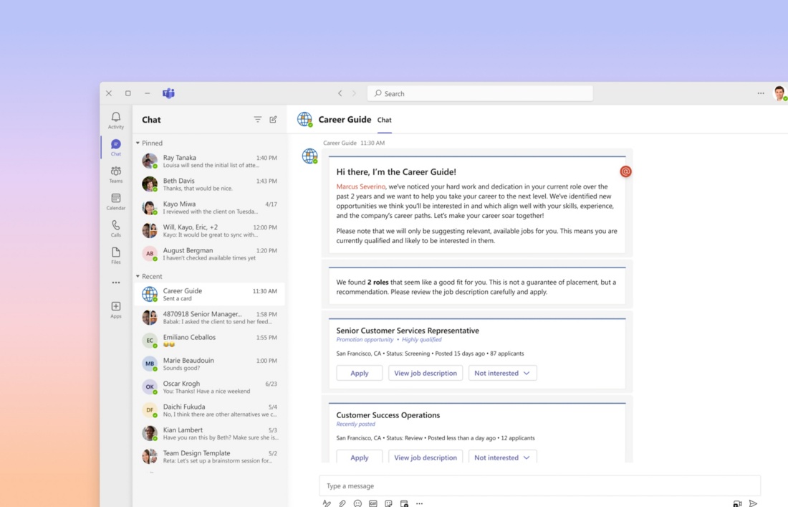
Task: Open the Kayo Miwa chat
Action: click(210, 207)
